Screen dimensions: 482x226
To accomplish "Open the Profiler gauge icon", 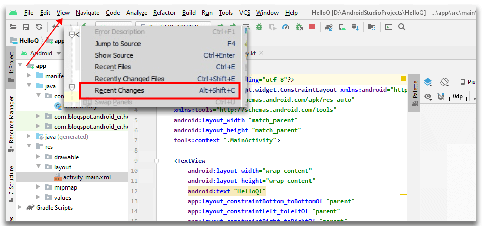I will 285,27.
